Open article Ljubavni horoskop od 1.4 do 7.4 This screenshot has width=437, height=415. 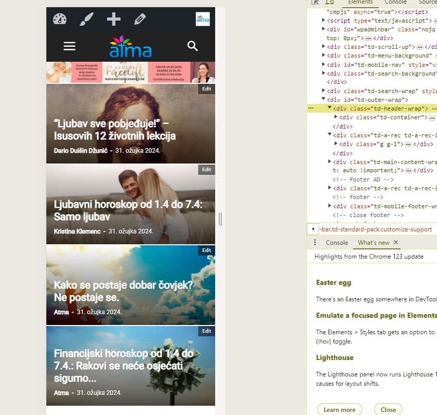click(128, 210)
